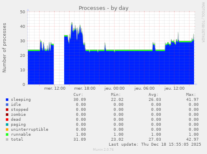Select the 'stopped' legend label
The width and height of the screenshot is (207, 154).
pos(20,110)
